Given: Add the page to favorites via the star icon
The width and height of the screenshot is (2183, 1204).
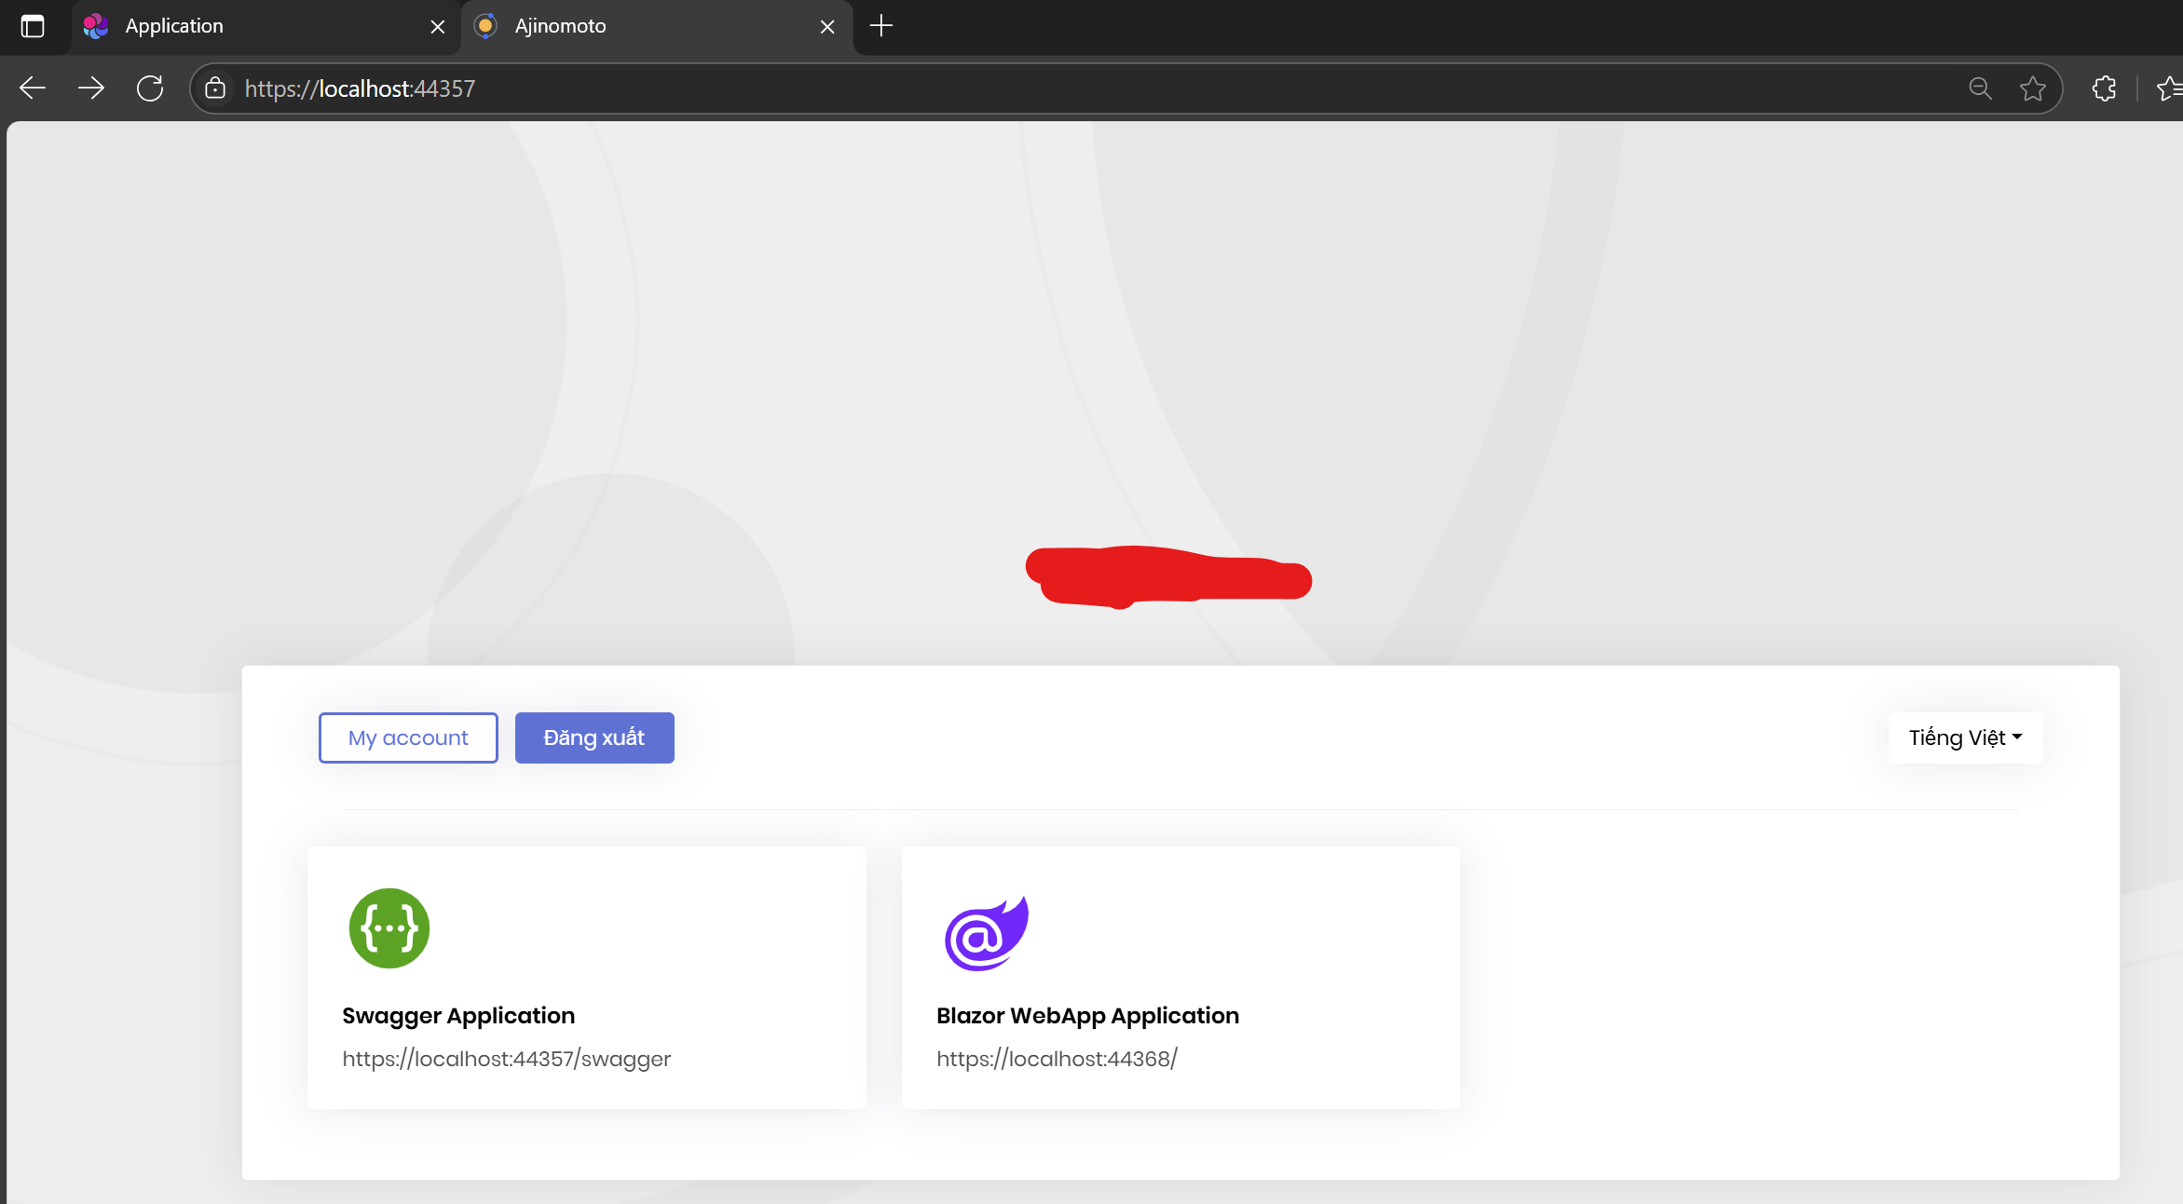Looking at the screenshot, I should tap(2032, 88).
